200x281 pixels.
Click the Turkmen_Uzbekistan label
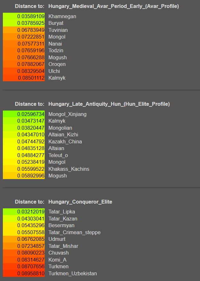73,273
